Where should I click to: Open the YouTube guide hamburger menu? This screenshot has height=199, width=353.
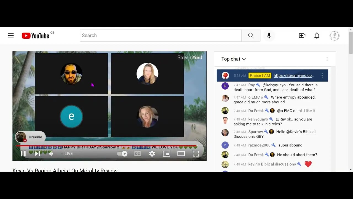[x=11, y=35]
